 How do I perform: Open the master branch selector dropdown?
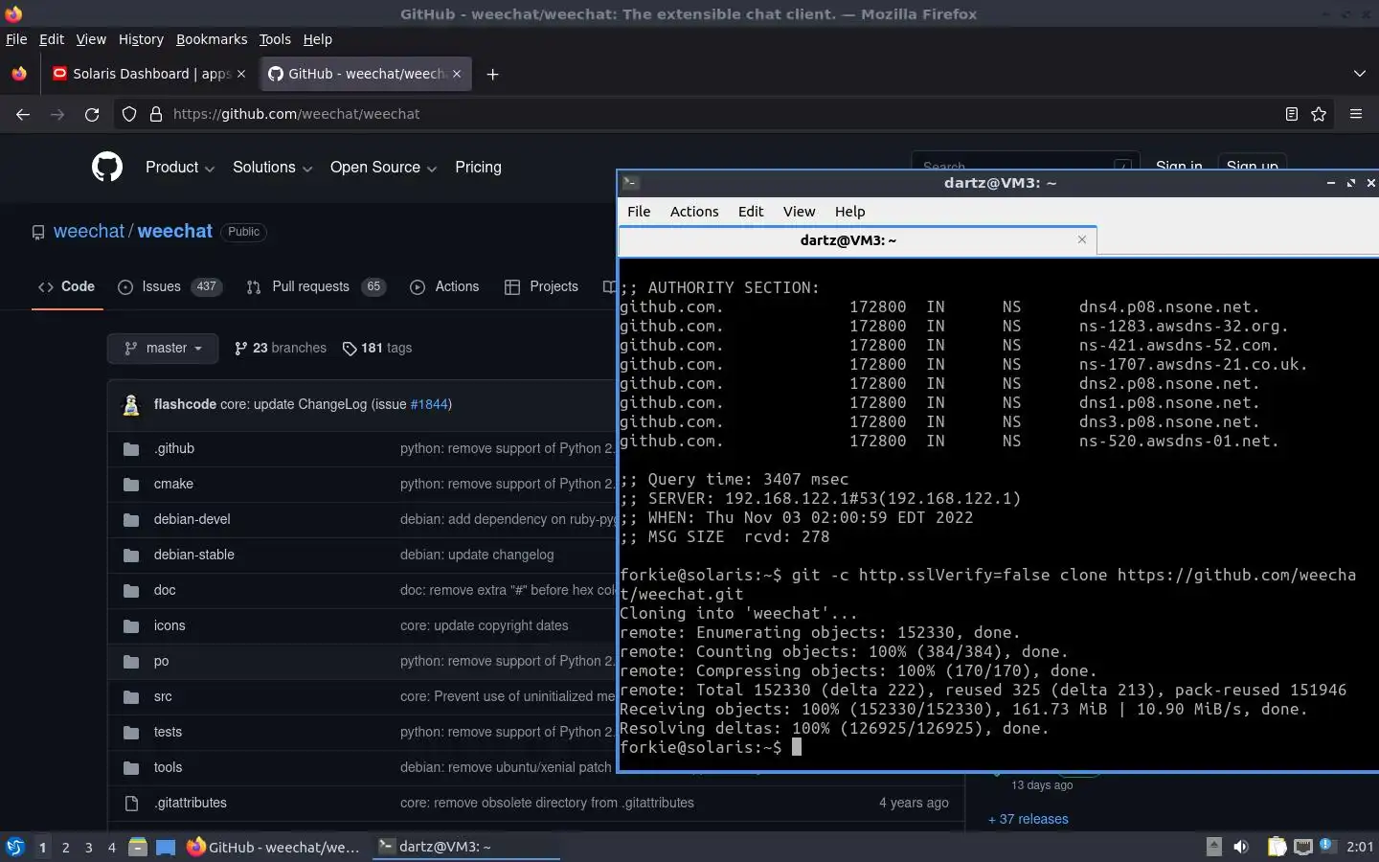click(x=163, y=348)
